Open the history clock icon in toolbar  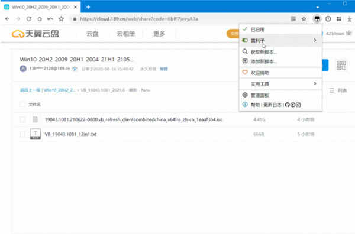pyautogui.click(x=328, y=19)
